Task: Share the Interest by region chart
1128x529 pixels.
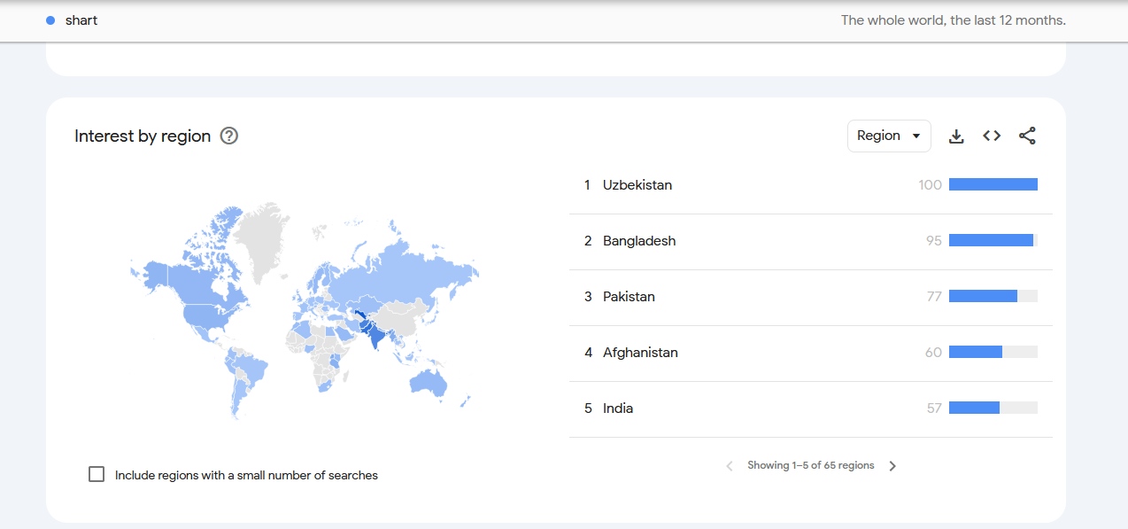Action: click(1027, 136)
